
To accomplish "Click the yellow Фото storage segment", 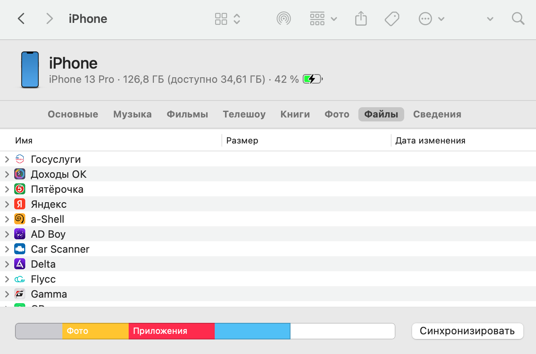I will click(96, 331).
